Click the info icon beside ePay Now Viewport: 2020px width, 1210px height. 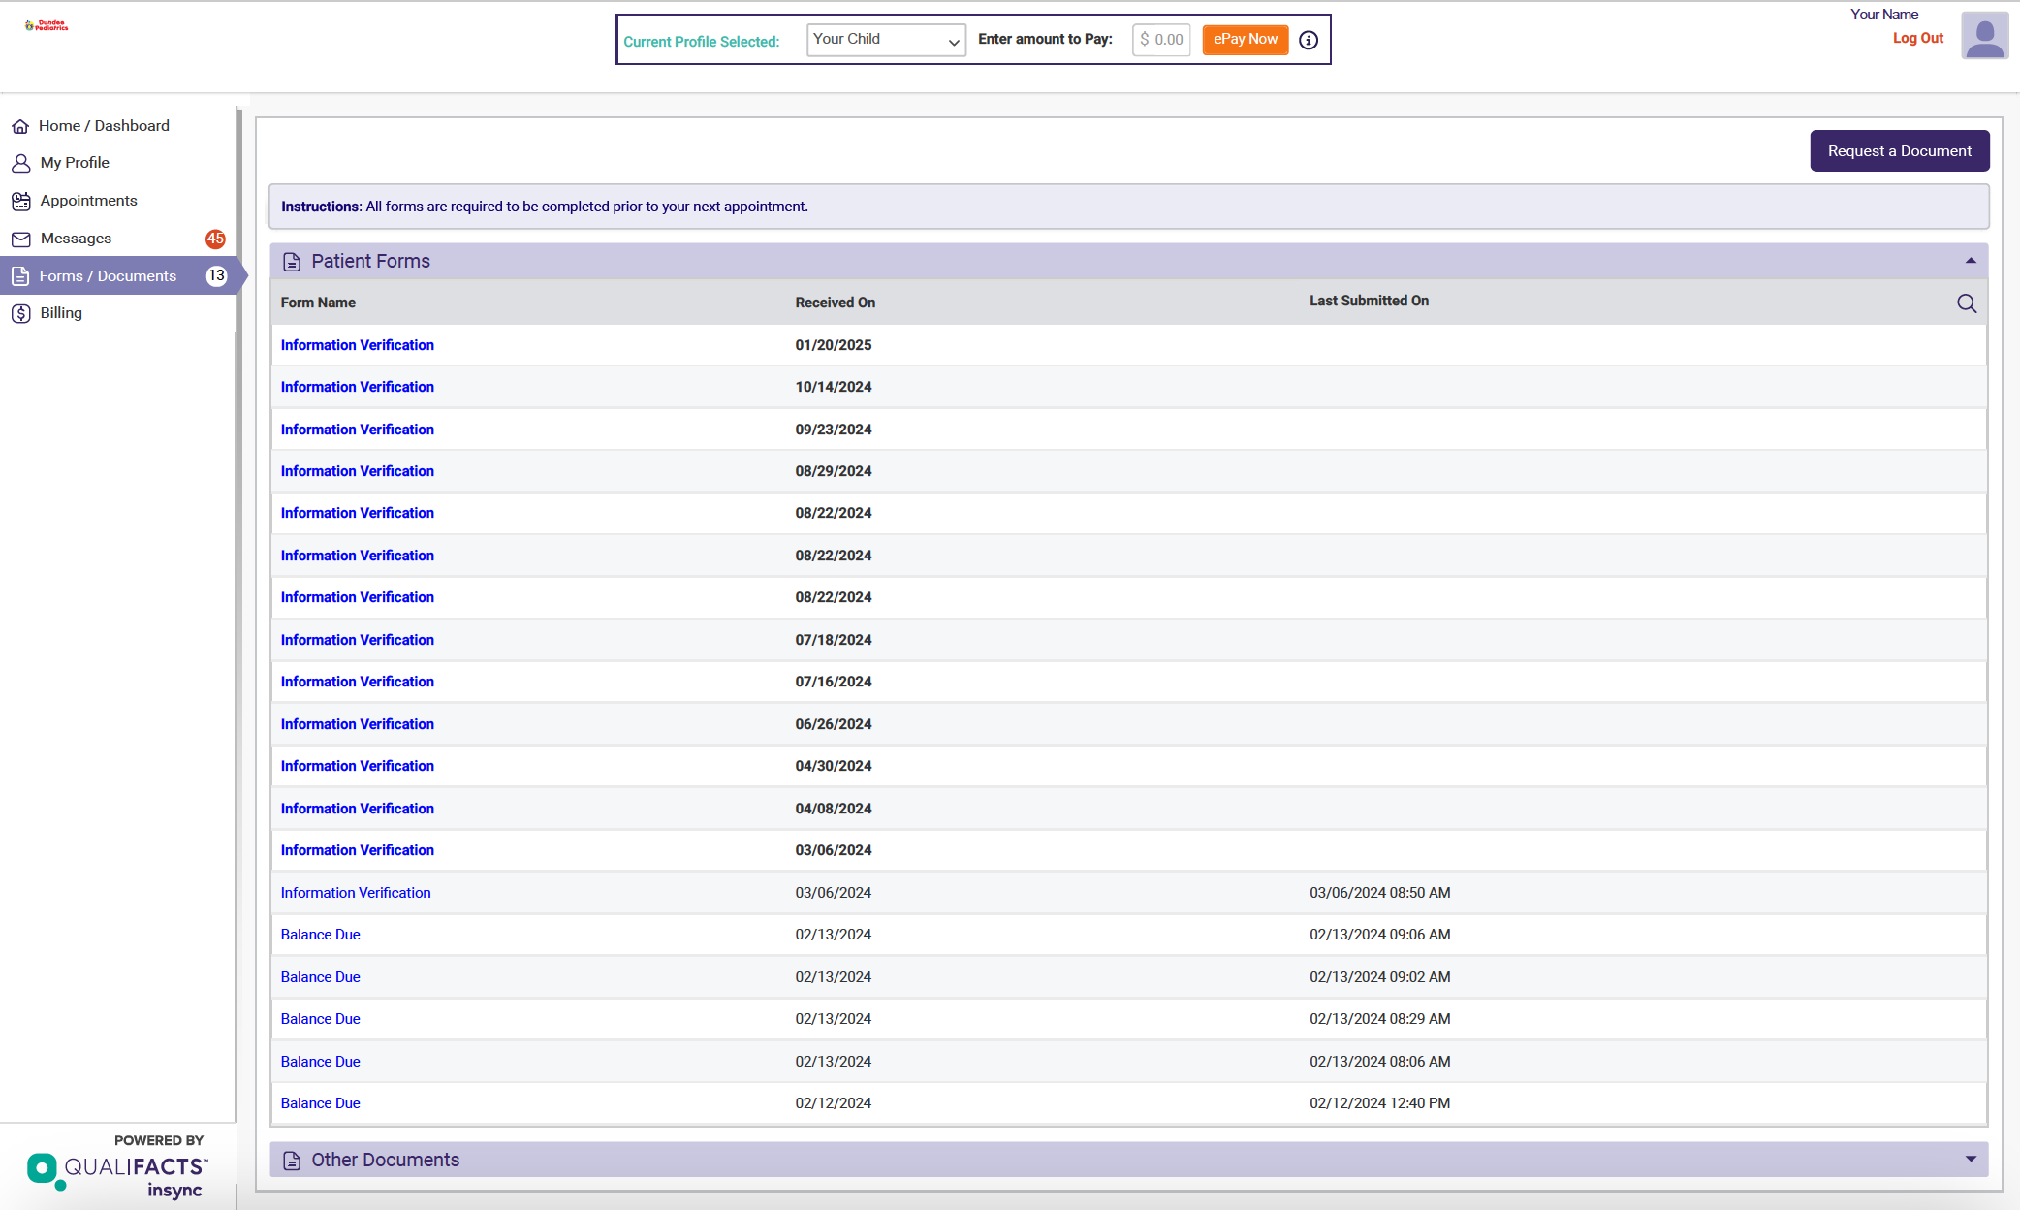[1309, 40]
